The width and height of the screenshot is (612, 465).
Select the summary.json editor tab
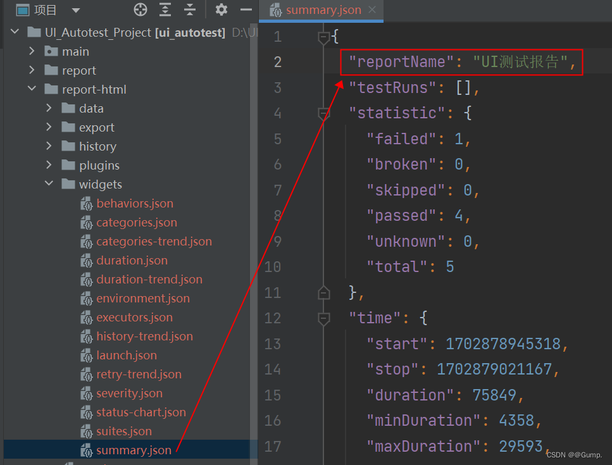tap(321, 11)
